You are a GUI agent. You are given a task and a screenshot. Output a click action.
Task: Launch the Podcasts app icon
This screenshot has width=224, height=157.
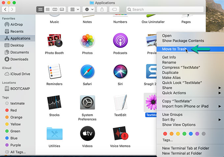tap(120, 41)
